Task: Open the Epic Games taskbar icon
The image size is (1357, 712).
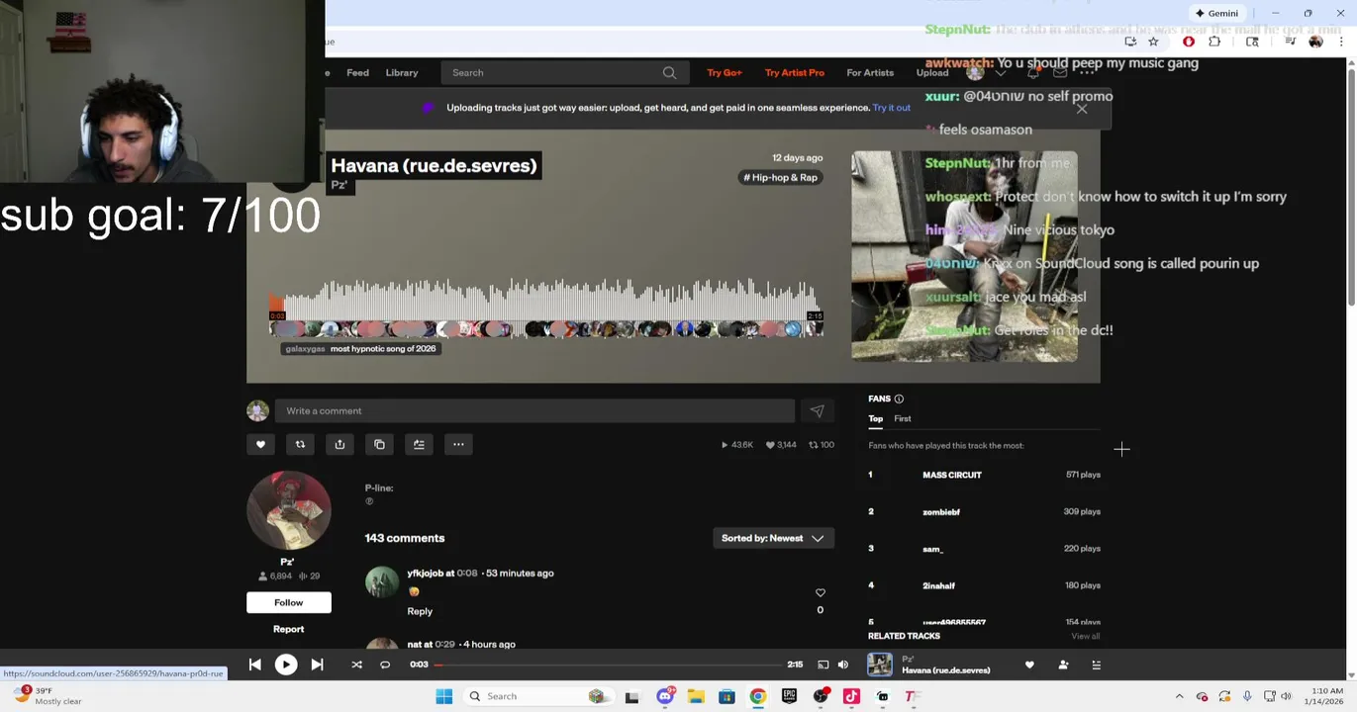Action: 789,696
